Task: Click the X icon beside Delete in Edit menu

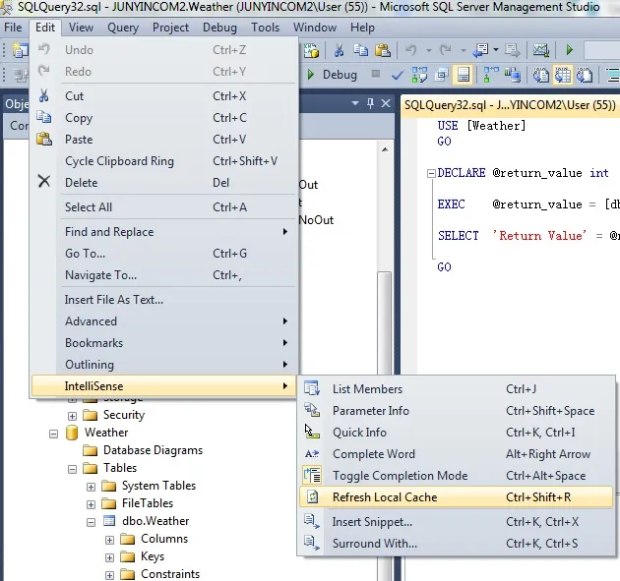Action: point(44,182)
